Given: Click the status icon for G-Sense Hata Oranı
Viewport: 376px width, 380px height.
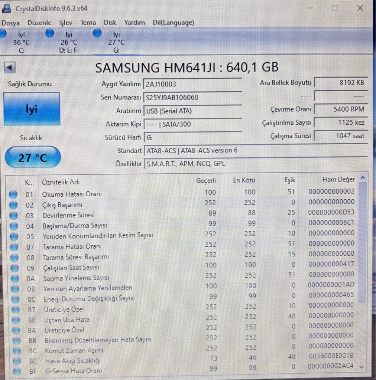Looking at the screenshot, I should click(17, 371).
